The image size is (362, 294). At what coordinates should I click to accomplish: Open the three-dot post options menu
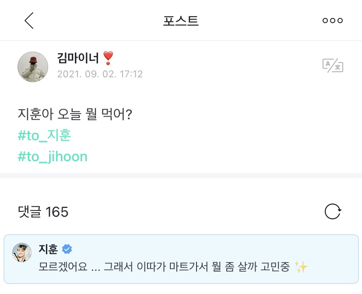334,20
